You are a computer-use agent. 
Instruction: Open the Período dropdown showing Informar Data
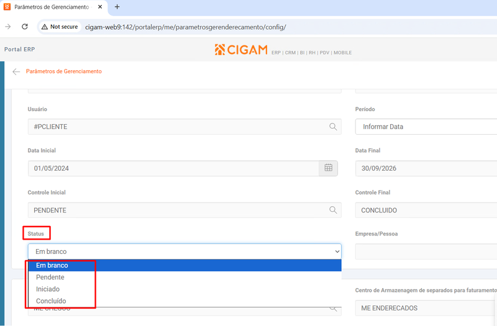[x=426, y=127]
